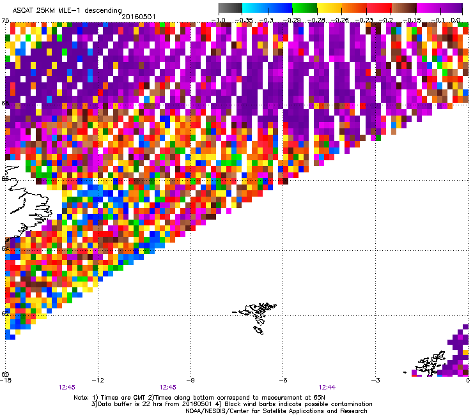Click the '-0.1' color bar label
Image resolution: width=473 pixels, height=415 pixels.
coord(438,20)
